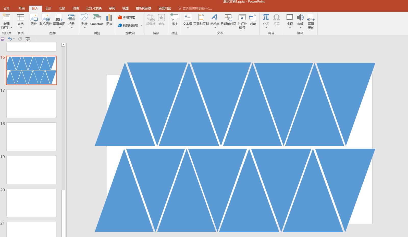Insert audio with 音频
The height and width of the screenshot is (237, 408).
coord(300,20)
